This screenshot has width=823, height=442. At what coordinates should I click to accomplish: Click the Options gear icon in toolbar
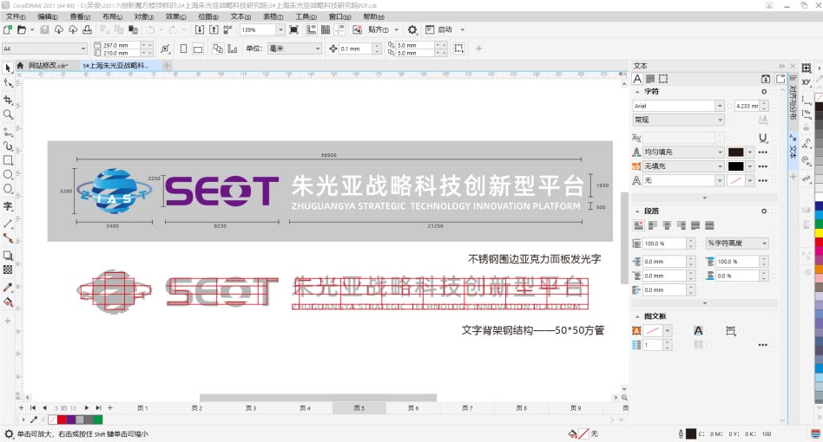(412, 29)
